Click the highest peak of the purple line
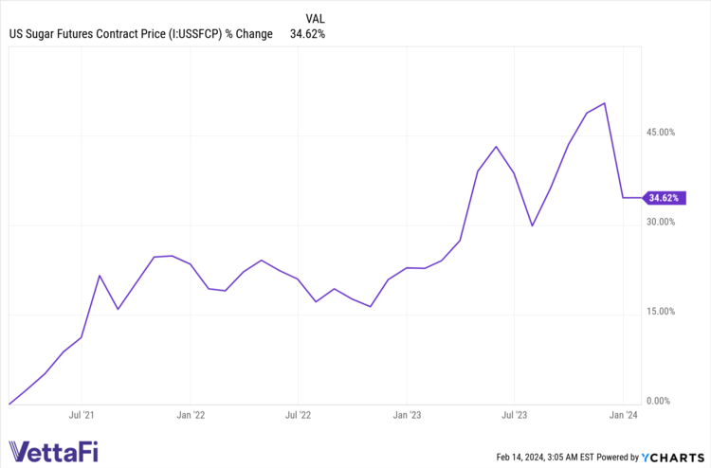 coord(605,103)
